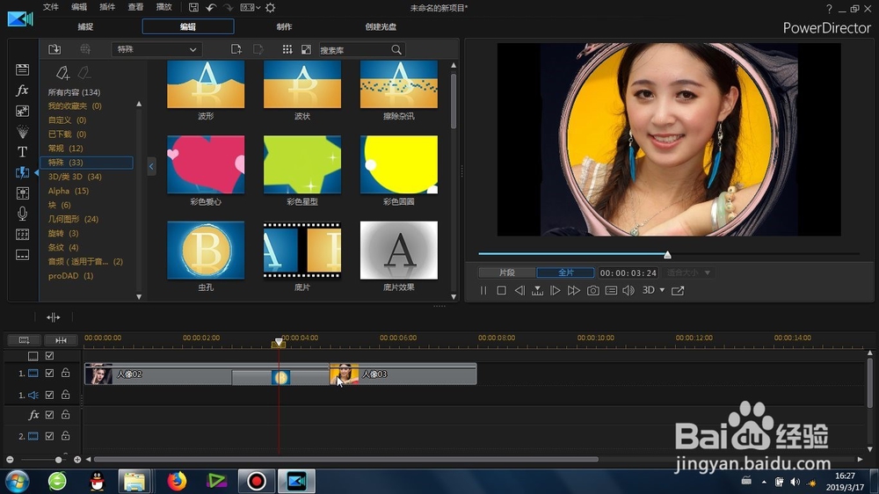Switch to the 制作 tab
This screenshot has width=879, height=494.
pyautogui.click(x=284, y=27)
